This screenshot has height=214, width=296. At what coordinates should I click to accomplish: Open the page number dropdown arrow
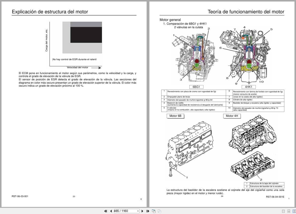[138, 211]
